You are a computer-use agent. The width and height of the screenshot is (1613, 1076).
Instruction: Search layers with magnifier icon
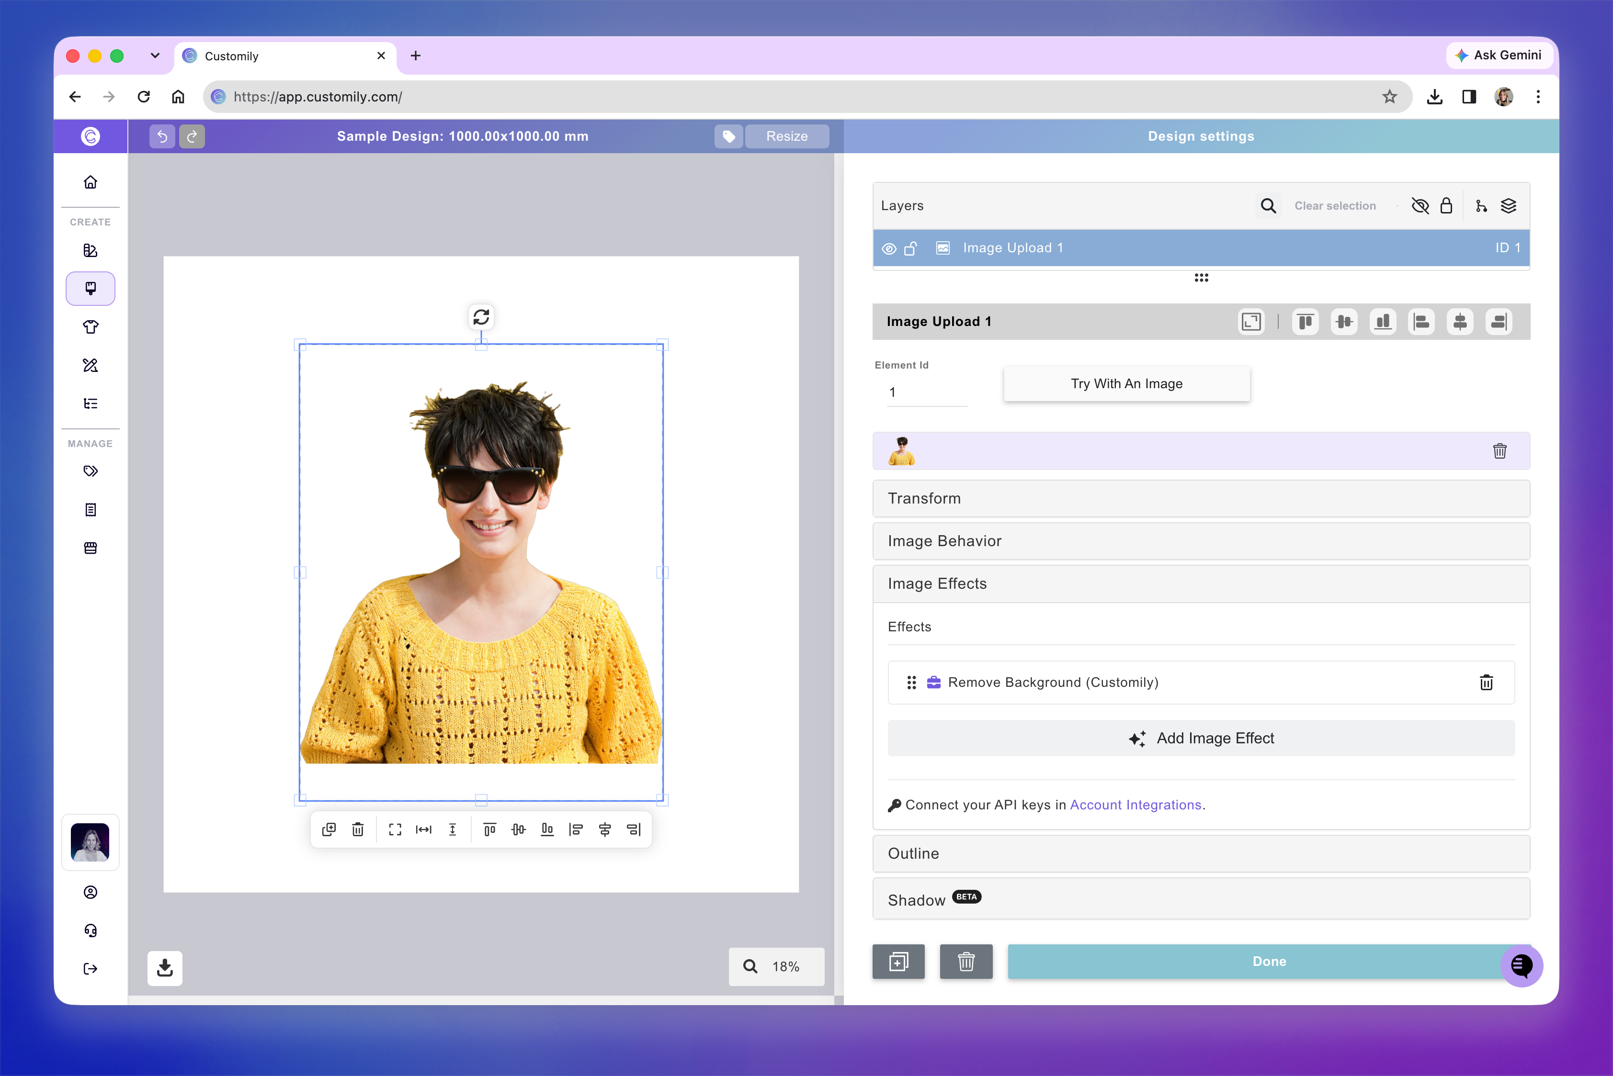[1268, 206]
